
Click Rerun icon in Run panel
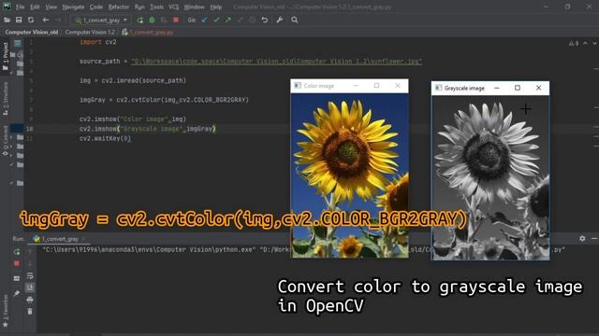[17, 251]
